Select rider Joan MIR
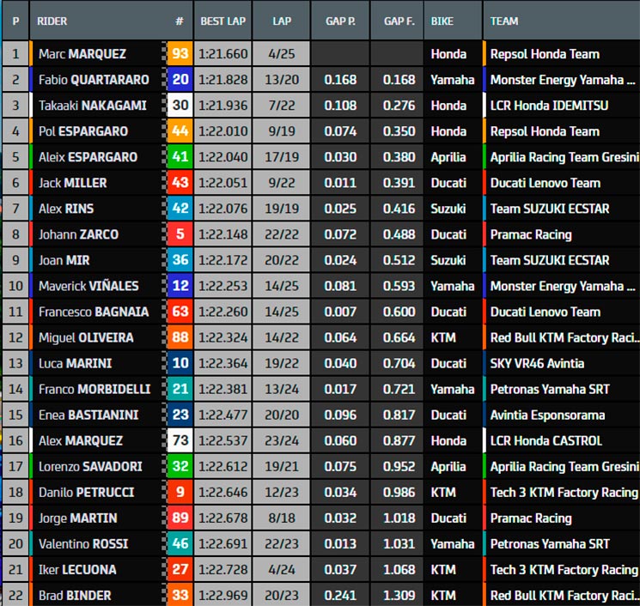640x606 pixels. click(x=64, y=260)
